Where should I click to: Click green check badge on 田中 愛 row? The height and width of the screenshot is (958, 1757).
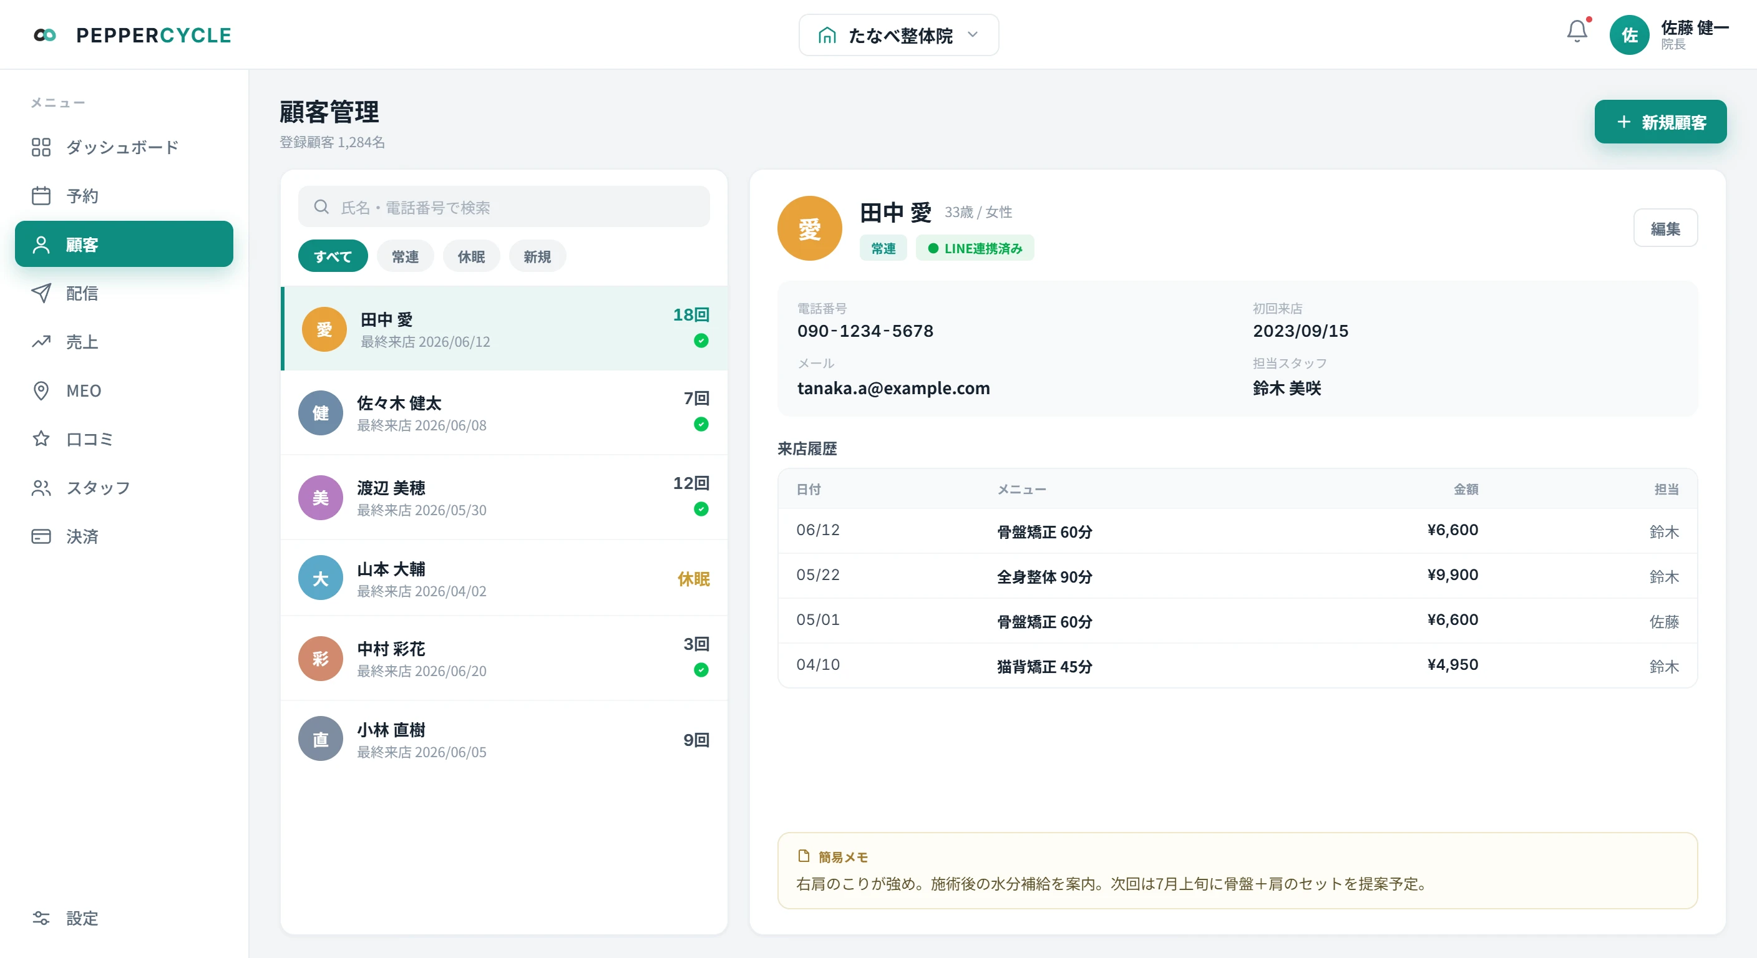pos(701,341)
